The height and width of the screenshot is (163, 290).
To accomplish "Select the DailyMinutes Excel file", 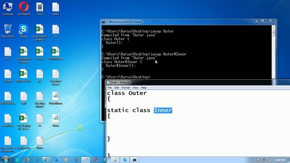I will [55, 53].
